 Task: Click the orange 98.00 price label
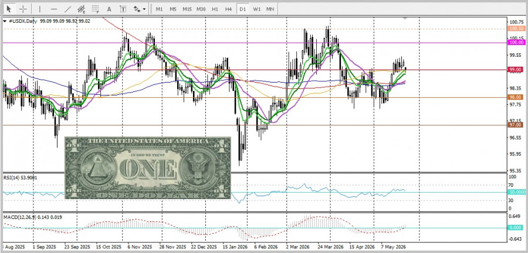click(516, 97)
